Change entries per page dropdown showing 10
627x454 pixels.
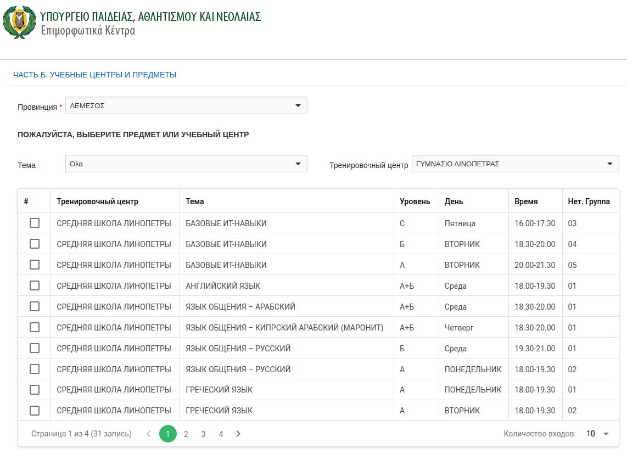pyautogui.click(x=597, y=434)
